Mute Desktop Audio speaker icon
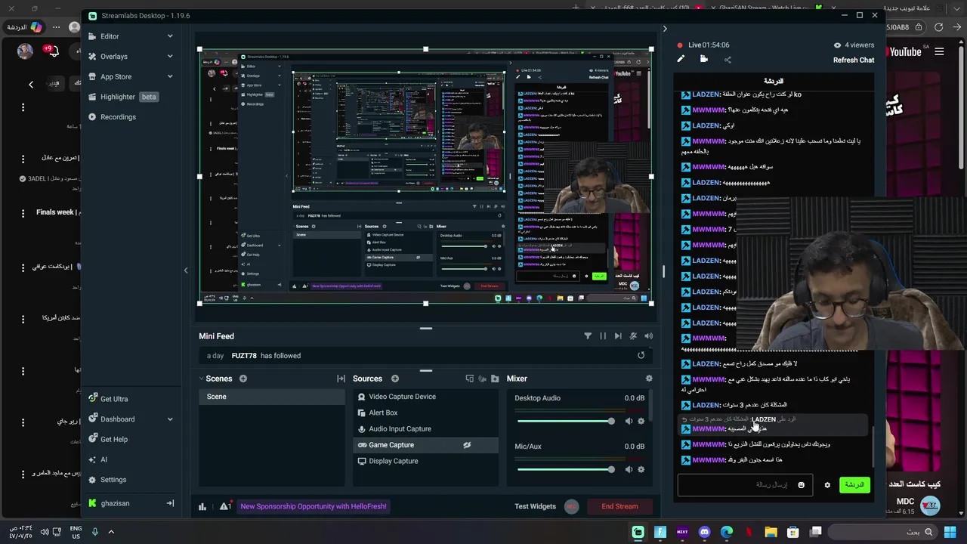 629,422
